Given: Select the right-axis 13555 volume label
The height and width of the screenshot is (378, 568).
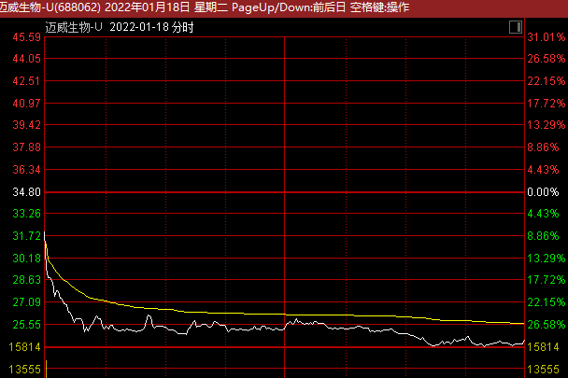Looking at the screenshot, I should click(x=544, y=370).
